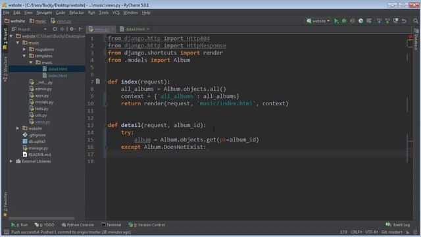Open the VCS history/compare icon
421x237 pixels.
(x=396, y=21)
